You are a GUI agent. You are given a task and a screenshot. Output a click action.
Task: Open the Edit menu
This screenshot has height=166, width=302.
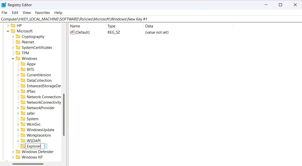(x=15, y=12)
